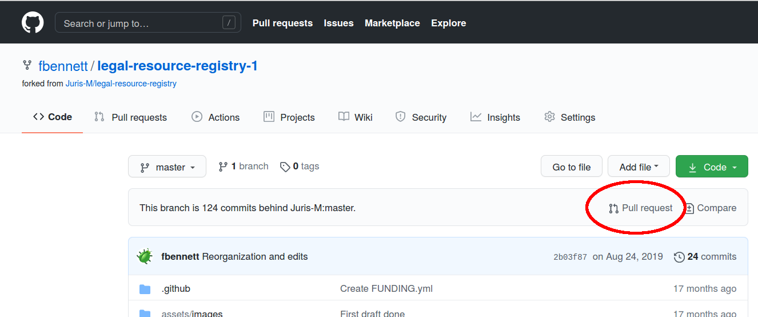The image size is (758, 317).
Task: Switch to the Security tab
Action: pos(421,117)
